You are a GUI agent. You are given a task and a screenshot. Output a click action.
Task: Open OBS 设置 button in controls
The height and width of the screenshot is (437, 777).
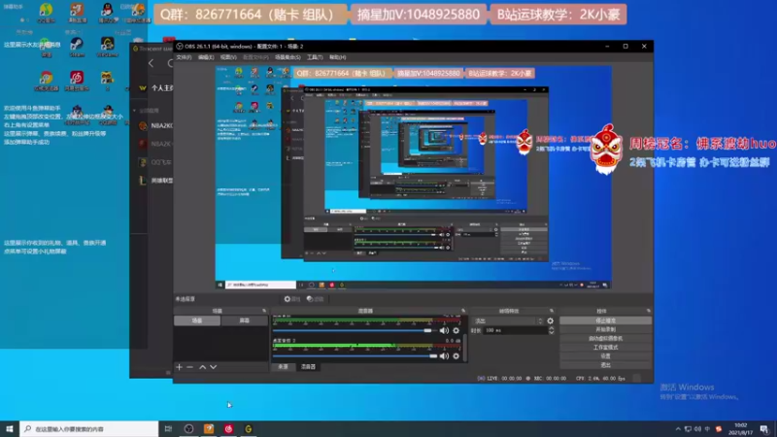[605, 356]
